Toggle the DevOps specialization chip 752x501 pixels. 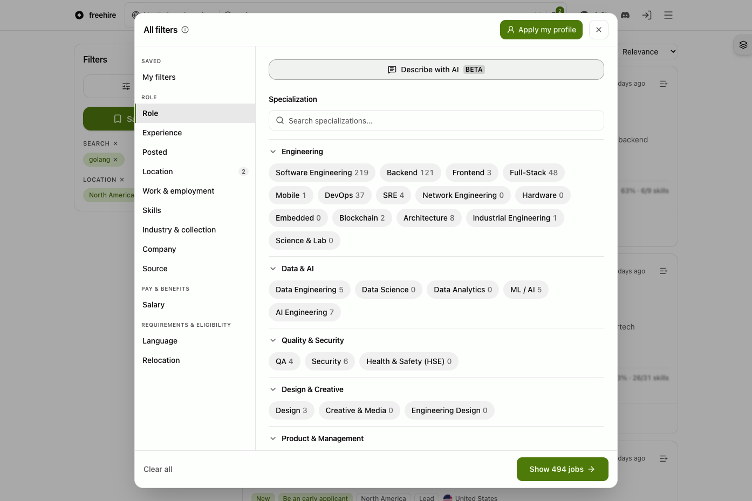pos(345,195)
